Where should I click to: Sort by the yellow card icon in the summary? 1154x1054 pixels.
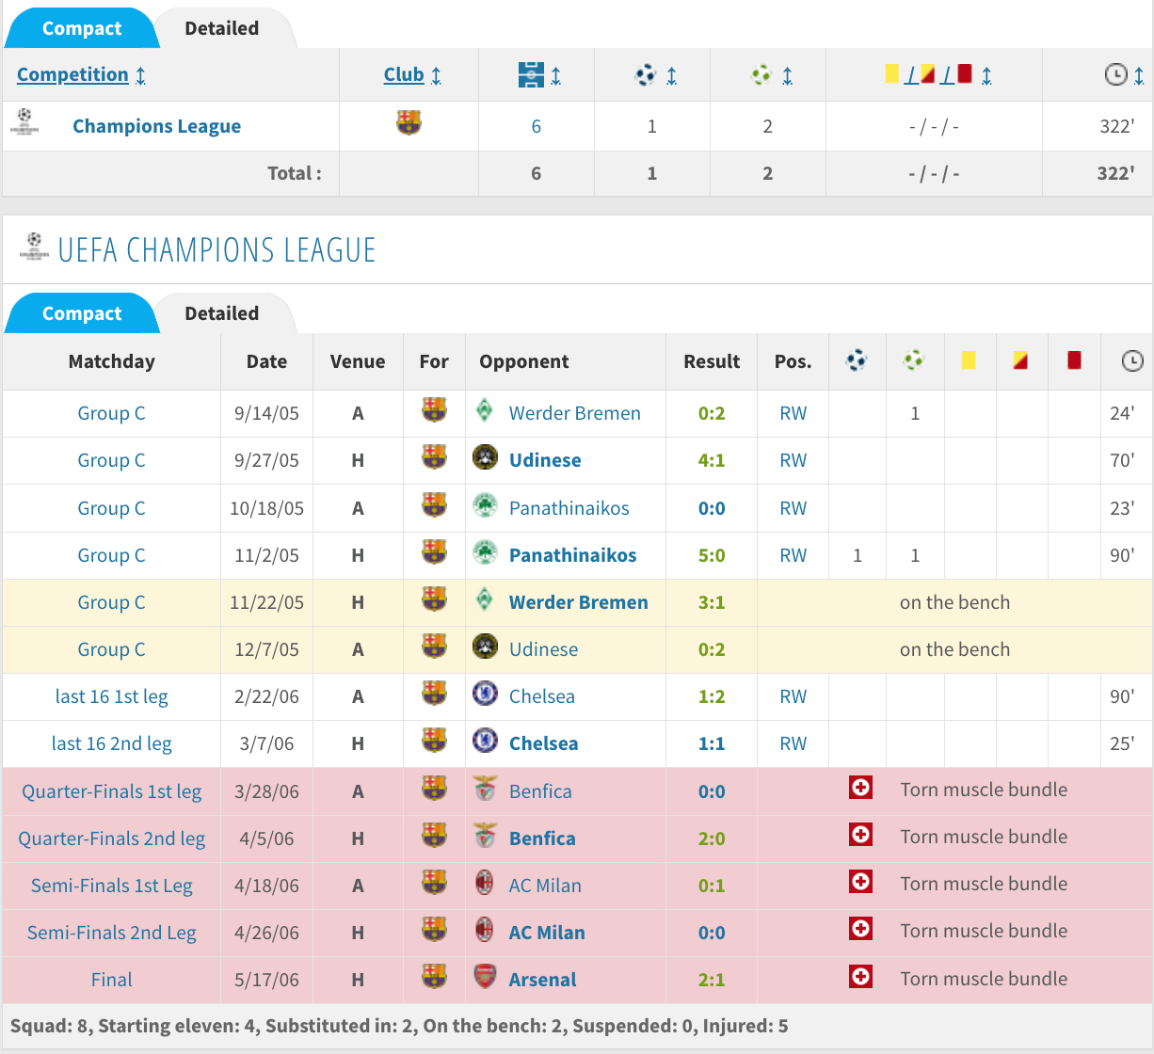892,73
